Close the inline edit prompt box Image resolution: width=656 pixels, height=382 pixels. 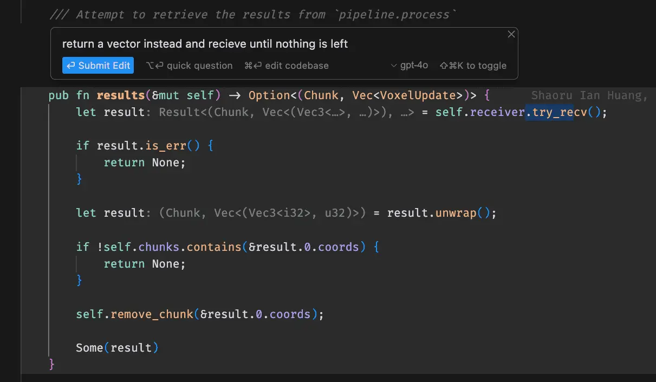pyautogui.click(x=511, y=34)
